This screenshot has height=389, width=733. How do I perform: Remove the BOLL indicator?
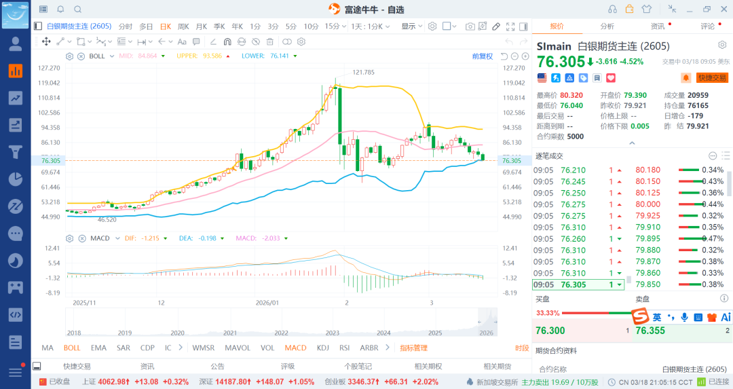(x=81, y=56)
